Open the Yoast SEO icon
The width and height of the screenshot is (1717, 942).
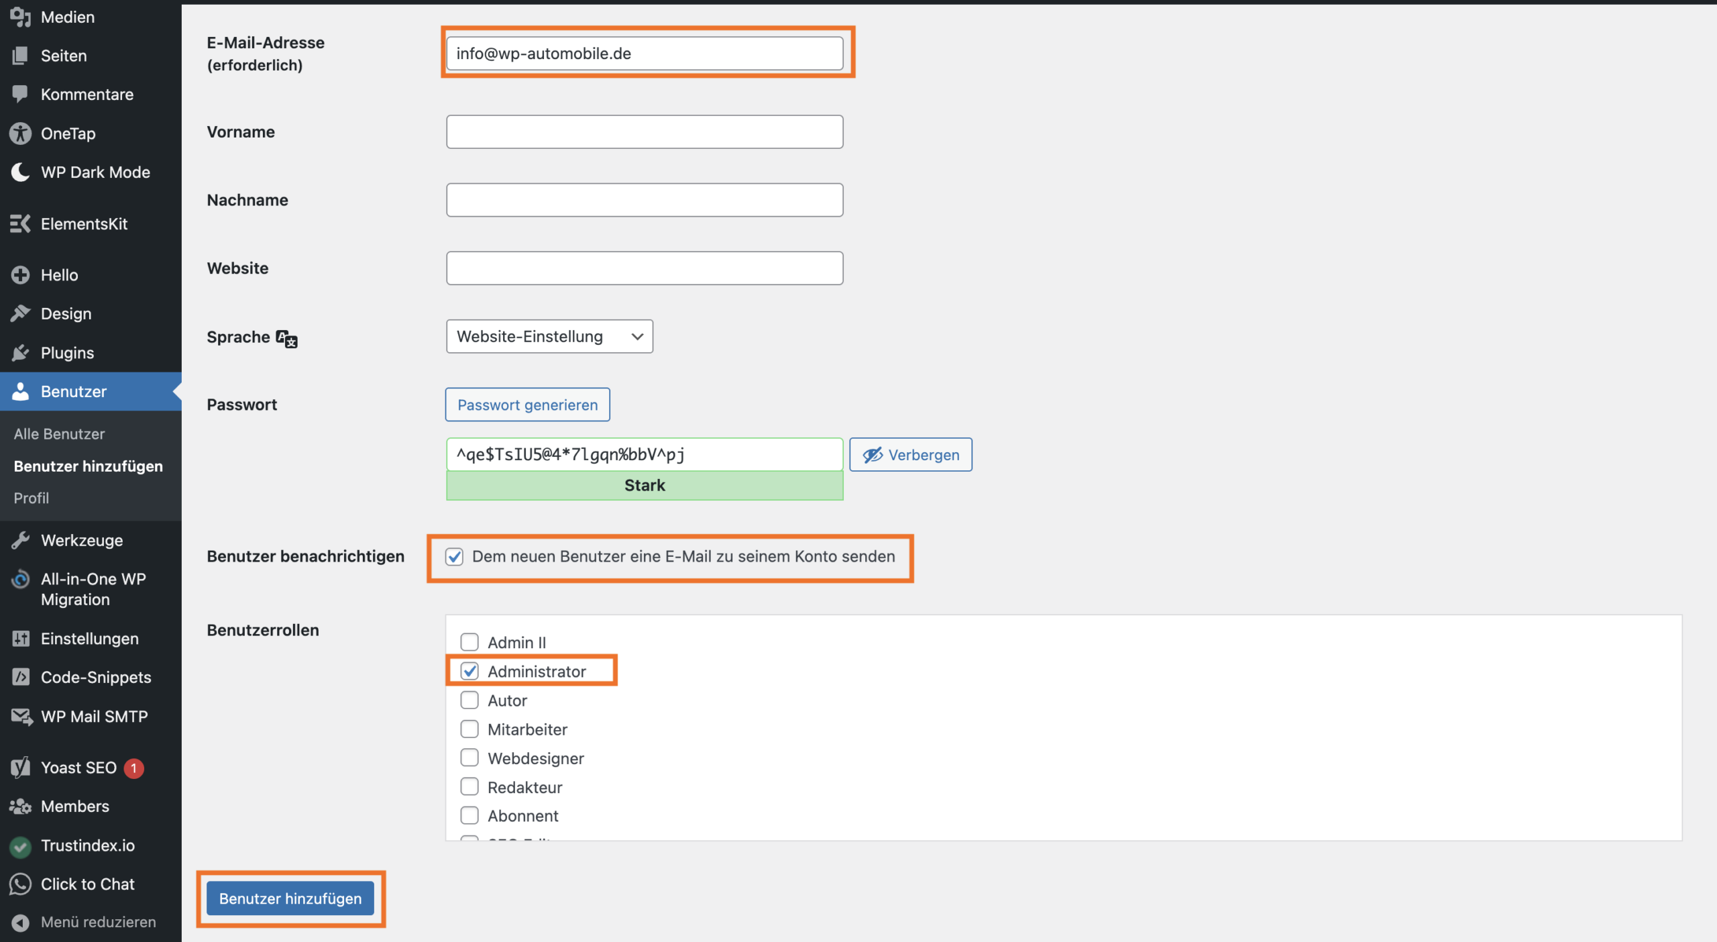click(20, 768)
